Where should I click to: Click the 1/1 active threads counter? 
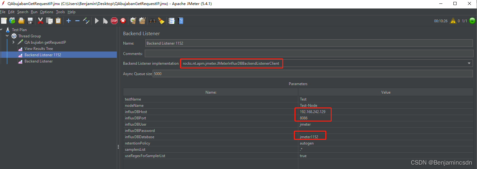point(464,21)
